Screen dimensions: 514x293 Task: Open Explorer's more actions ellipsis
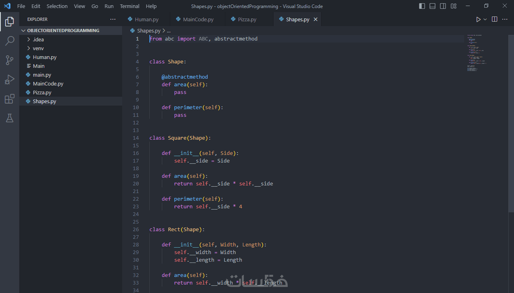pyautogui.click(x=113, y=19)
